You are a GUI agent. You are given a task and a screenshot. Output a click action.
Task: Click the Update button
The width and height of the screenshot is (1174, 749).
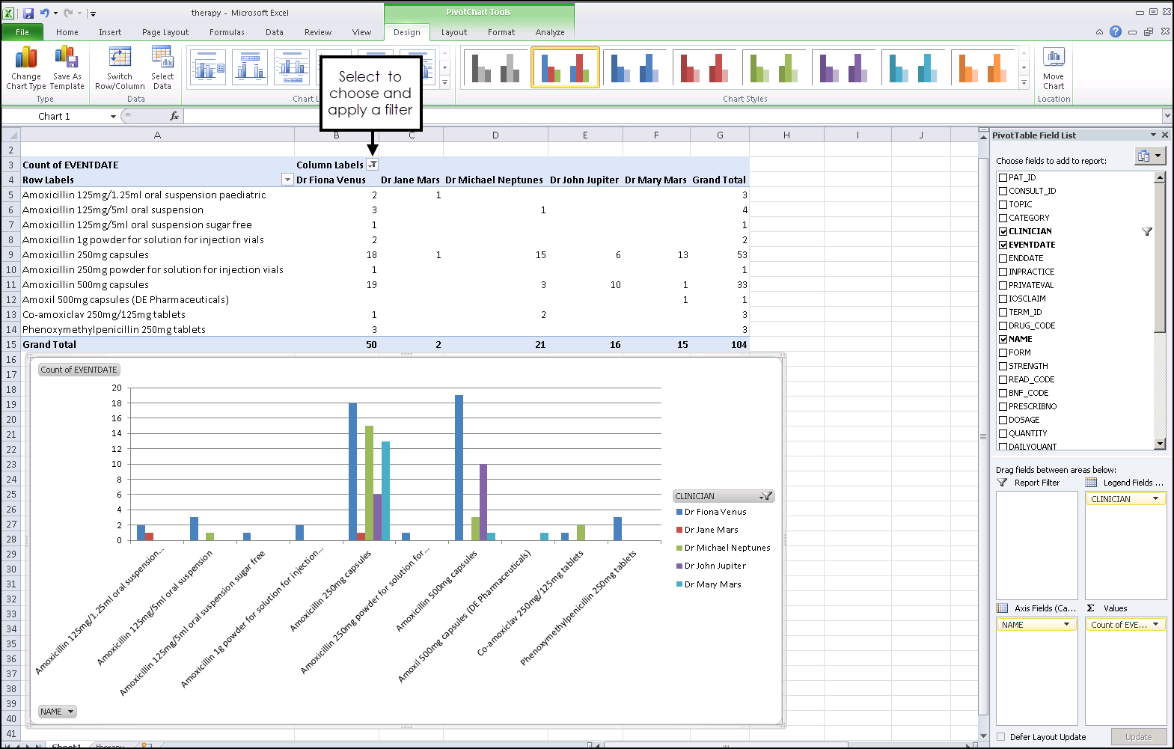[1138, 737]
